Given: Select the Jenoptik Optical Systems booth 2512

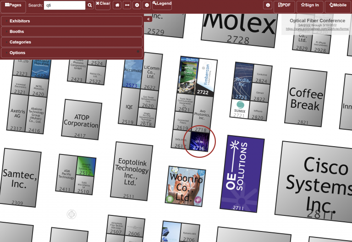Looking at the screenshot, I should [86, 166].
